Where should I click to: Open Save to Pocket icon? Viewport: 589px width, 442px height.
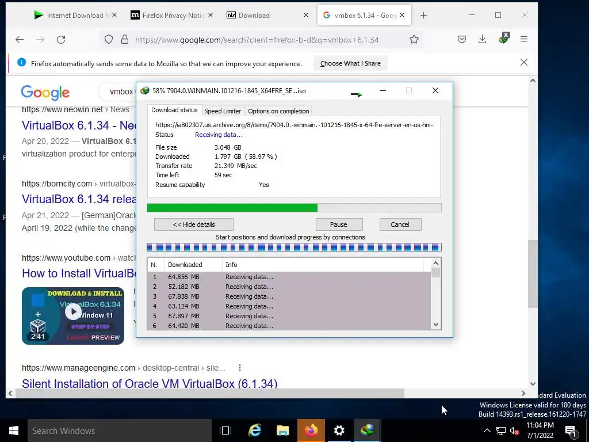(x=462, y=40)
